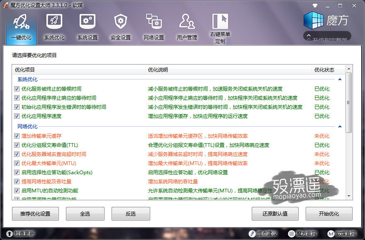Click the 推荐优化设置 button
Screen dimensions: 365x240
35,214
